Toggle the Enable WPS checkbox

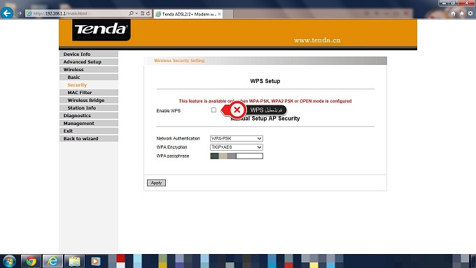point(213,110)
